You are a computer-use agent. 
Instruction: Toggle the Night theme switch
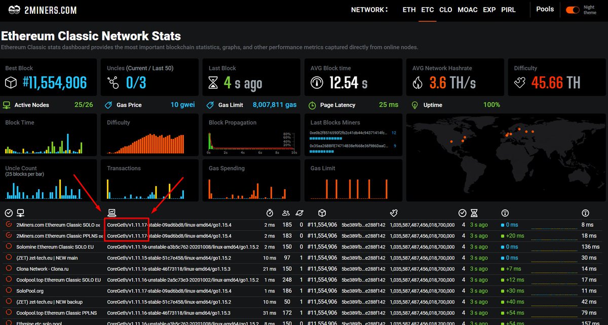[x=573, y=10]
